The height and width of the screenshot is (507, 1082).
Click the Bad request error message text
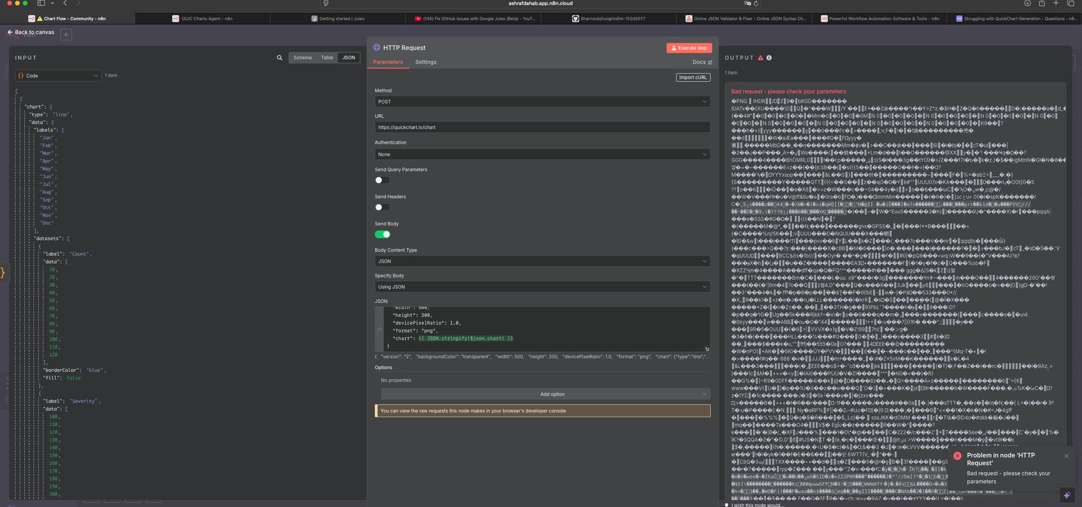(x=788, y=91)
